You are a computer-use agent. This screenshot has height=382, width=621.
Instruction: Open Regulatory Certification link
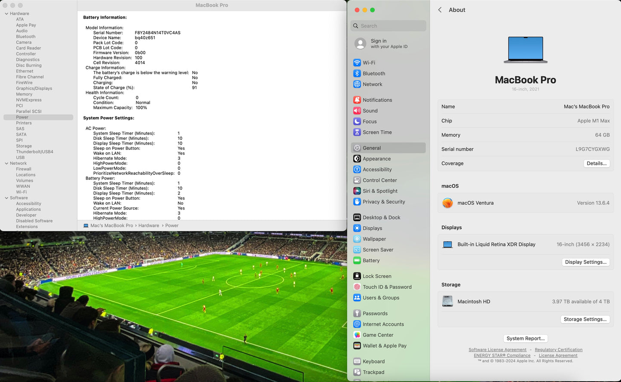[x=559, y=350]
